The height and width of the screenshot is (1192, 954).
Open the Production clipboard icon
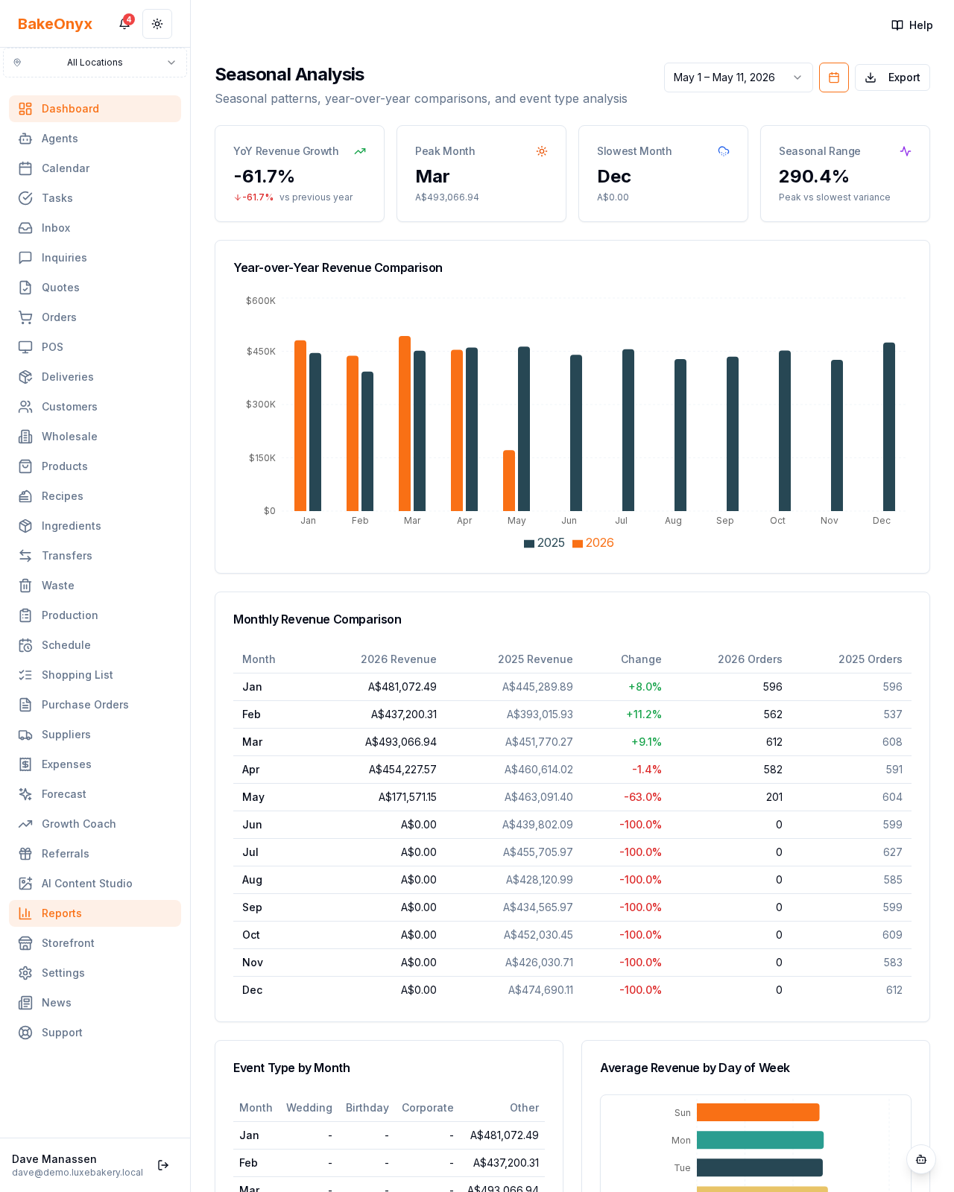click(x=25, y=615)
